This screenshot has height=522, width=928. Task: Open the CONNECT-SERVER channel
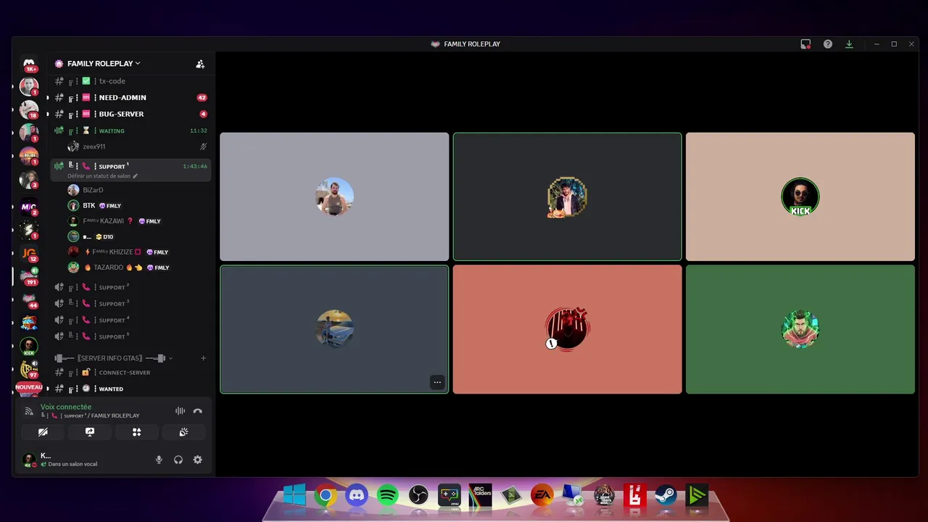click(x=130, y=373)
